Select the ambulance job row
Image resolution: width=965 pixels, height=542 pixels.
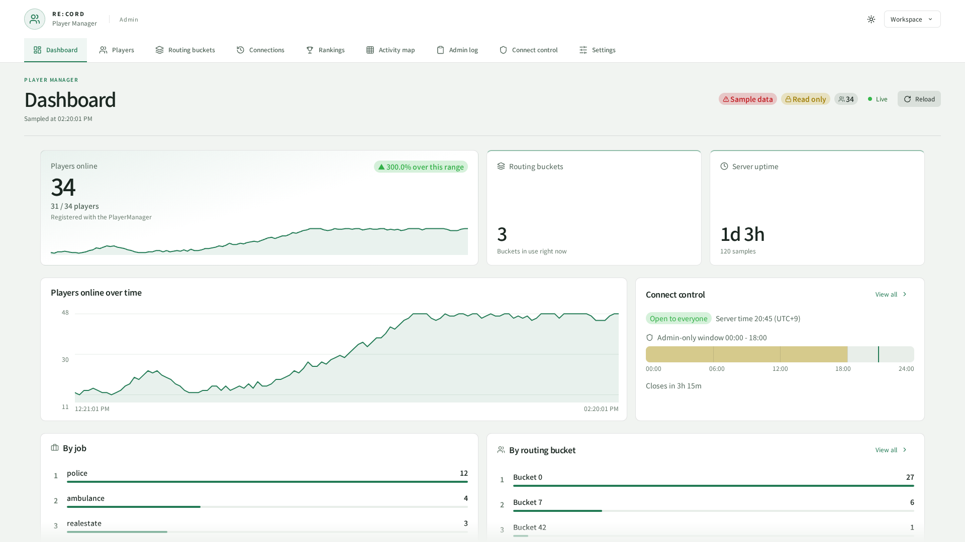tap(259, 500)
